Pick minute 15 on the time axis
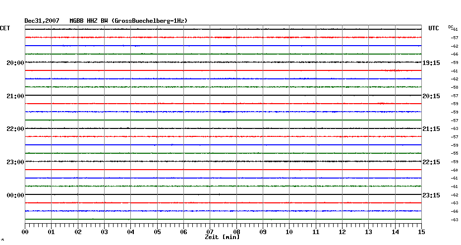The height and width of the screenshot is (245, 461). tap(421, 232)
